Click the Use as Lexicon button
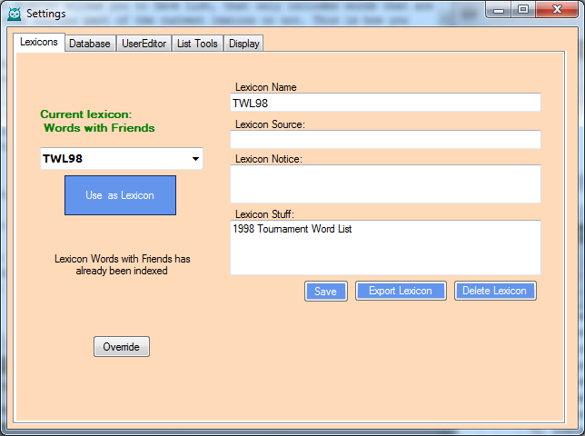Viewport: 585px width, 436px height. 120,195
